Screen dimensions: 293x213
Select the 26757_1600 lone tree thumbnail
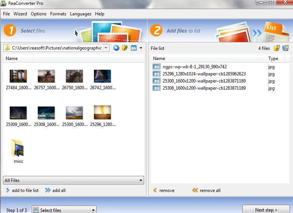click(46, 76)
